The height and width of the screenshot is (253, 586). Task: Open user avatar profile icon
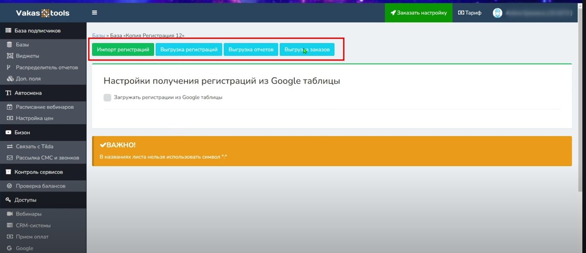tap(497, 13)
